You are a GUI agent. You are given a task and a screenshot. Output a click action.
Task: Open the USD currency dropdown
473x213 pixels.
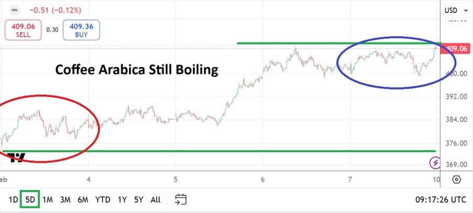tap(454, 10)
